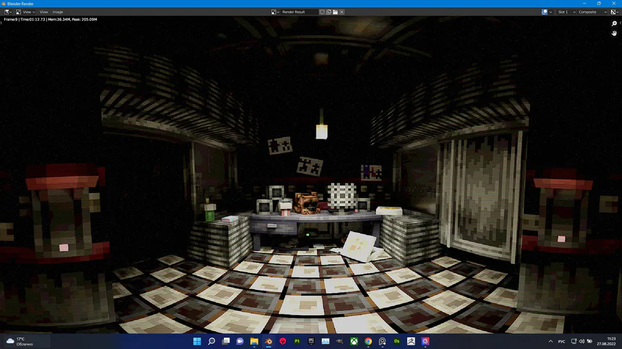Switch the РУС input language
The height and width of the screenshot is (349, 622).
point(562,341)
